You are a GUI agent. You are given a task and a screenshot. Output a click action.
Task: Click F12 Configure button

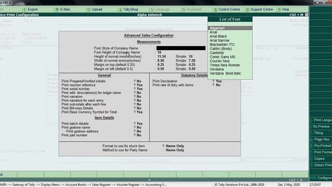coord(321,178)
